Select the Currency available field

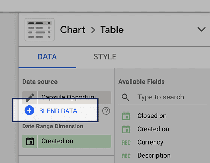coord(150,142)
